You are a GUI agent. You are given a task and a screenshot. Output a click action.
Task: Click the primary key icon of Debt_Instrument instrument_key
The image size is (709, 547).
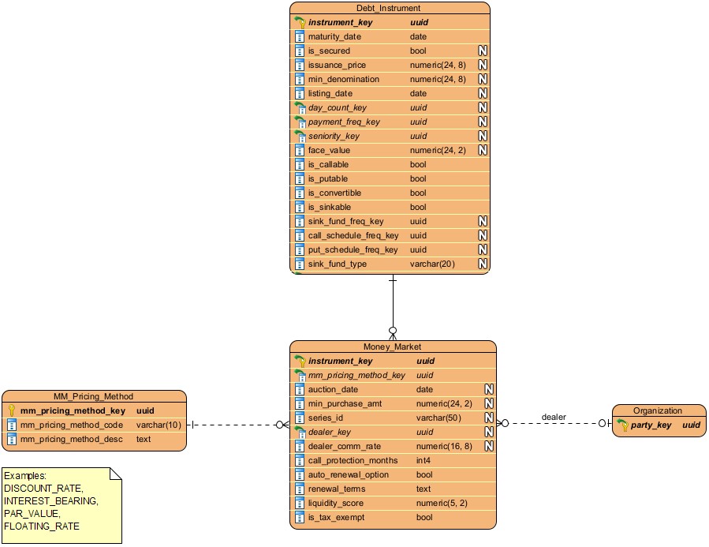300,23
